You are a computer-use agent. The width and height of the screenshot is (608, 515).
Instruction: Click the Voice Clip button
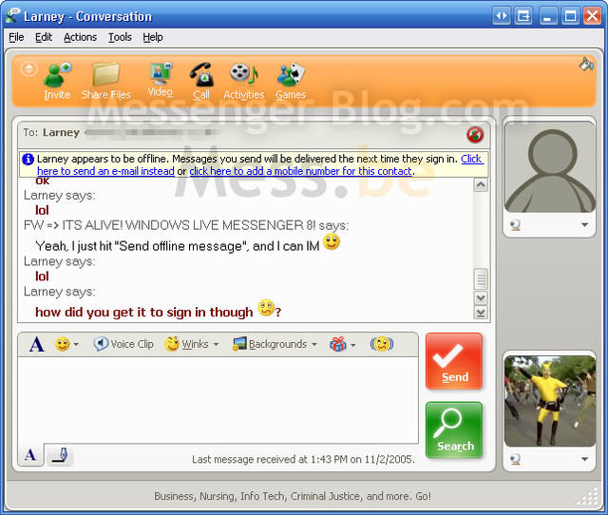(x=123, y=344)
